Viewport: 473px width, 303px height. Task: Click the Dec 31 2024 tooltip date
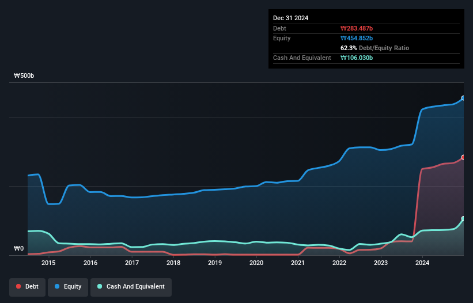point(290,18)
